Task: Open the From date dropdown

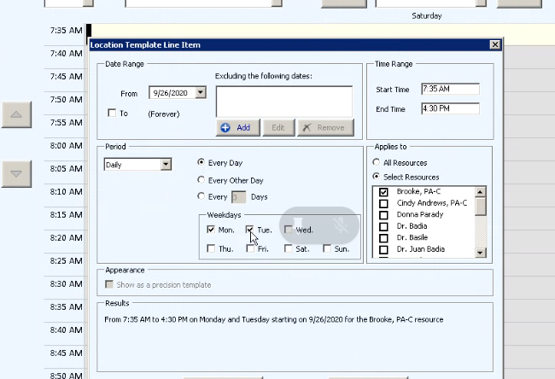Action: pyautogui.click(x=201, y=92)
